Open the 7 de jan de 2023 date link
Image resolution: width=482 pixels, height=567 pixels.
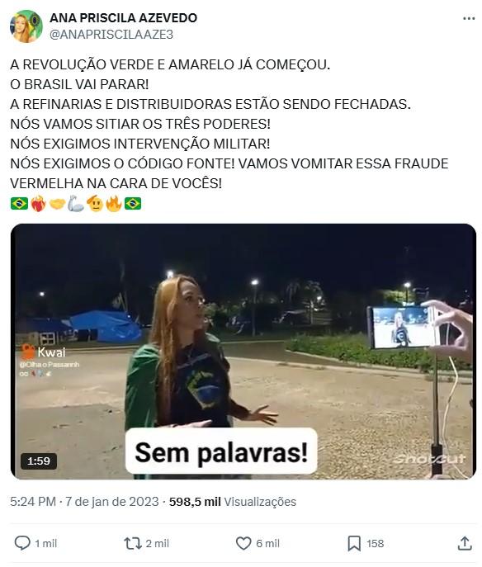(x=112, y=502)
